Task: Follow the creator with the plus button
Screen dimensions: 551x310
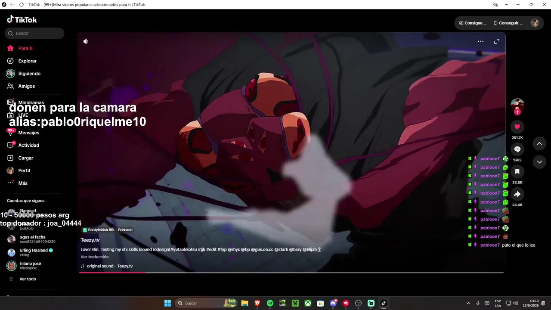Action: 517,112
